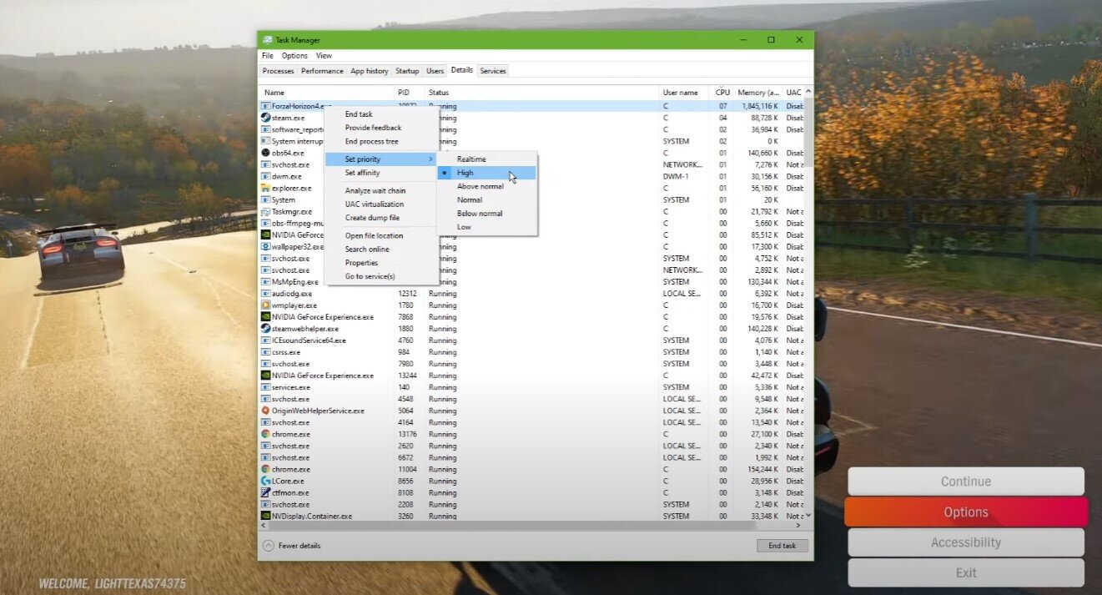Click the CPU column header to sort
Image resolution: width=1102 pixels, height=595 pixels.
pos(722,93)
